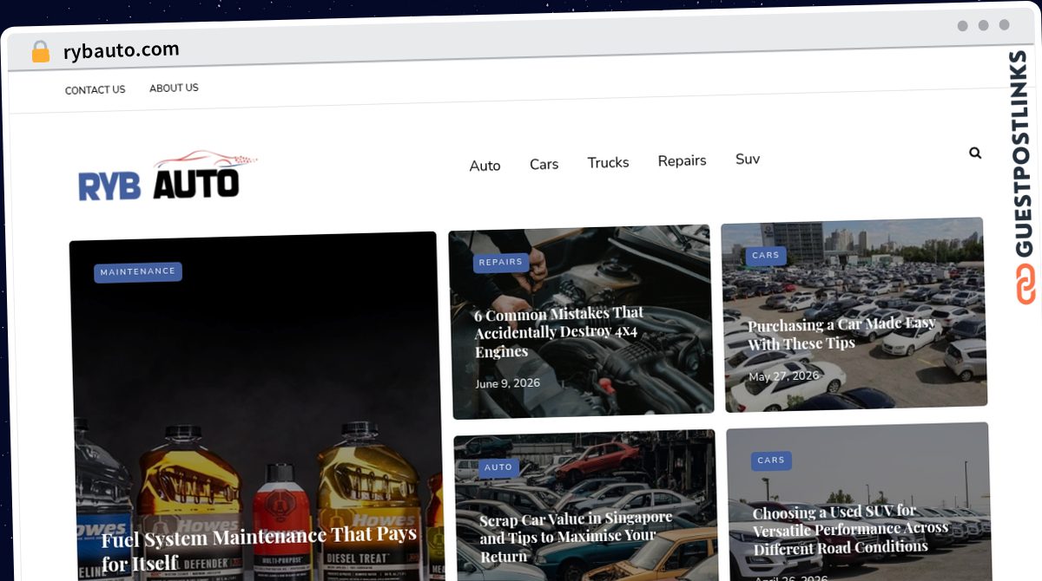Click the Cars tag on Purchasing a Car article
Image resolution: width=1042 pixels, height=581 pixels.
click(x=766, y=255)
